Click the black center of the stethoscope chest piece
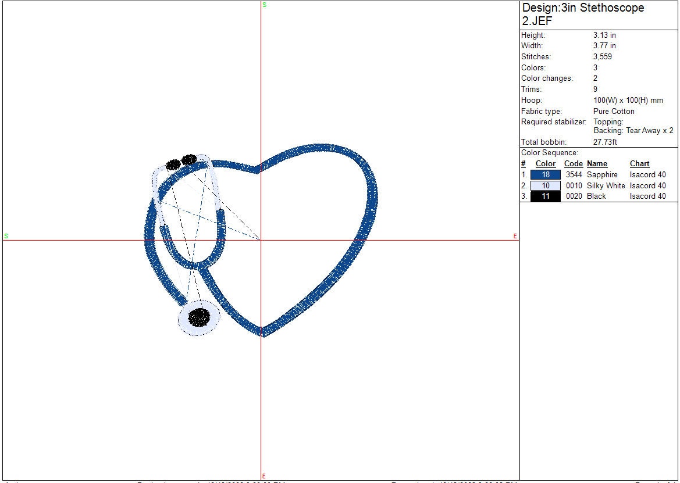The image size is (680, 483). [200, 317]
